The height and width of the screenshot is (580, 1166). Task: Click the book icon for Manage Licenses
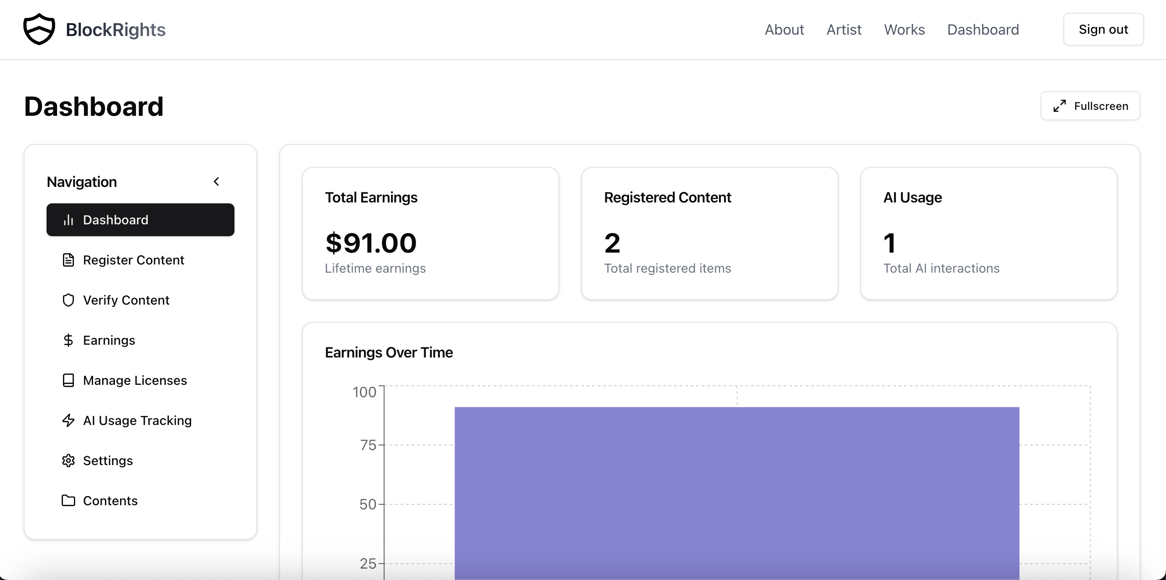pyautogui.click(x=68, y=380)
